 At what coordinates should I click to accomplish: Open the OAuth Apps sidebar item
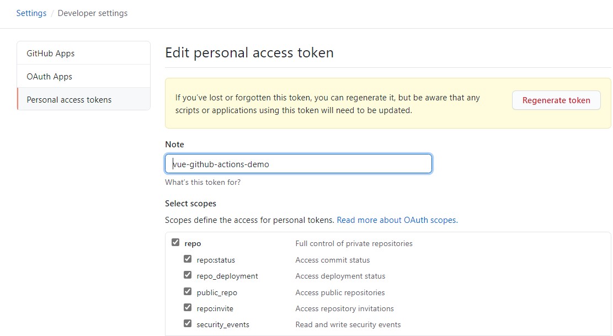[x=50, y=77]
